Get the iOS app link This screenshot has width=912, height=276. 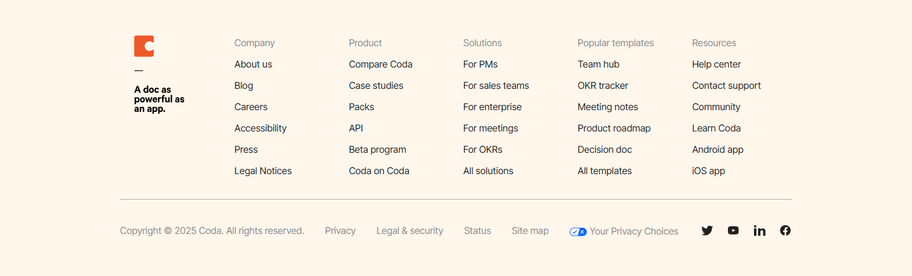pyautogui.click(x=708, y=171)
